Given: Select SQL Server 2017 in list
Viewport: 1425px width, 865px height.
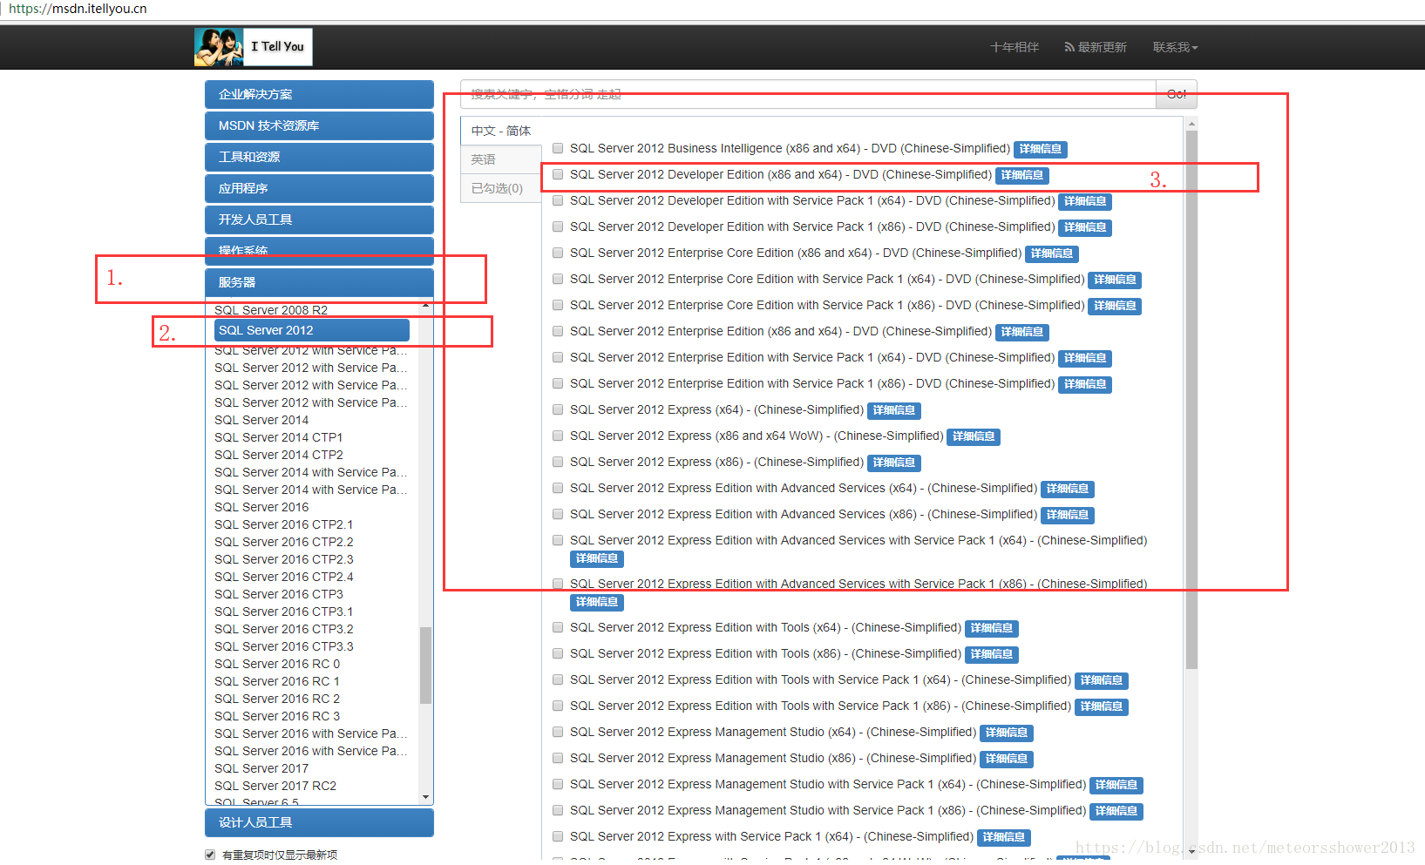Looking at the screenshot, I should click(x=261, y=768).
